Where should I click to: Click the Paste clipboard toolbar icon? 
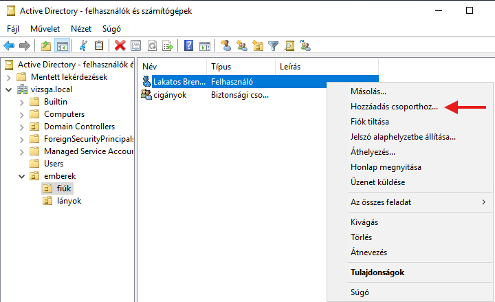[x=99, y=46]
